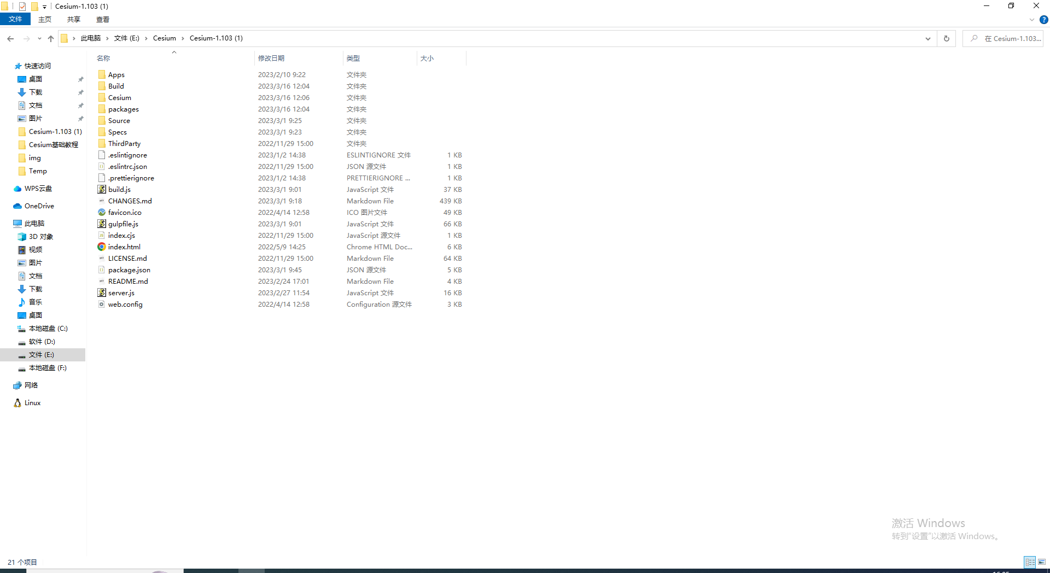This screenshot has width=1050, height=573.
Task: Select the .eslintrc.json file
Action: (x=127, y=167)
